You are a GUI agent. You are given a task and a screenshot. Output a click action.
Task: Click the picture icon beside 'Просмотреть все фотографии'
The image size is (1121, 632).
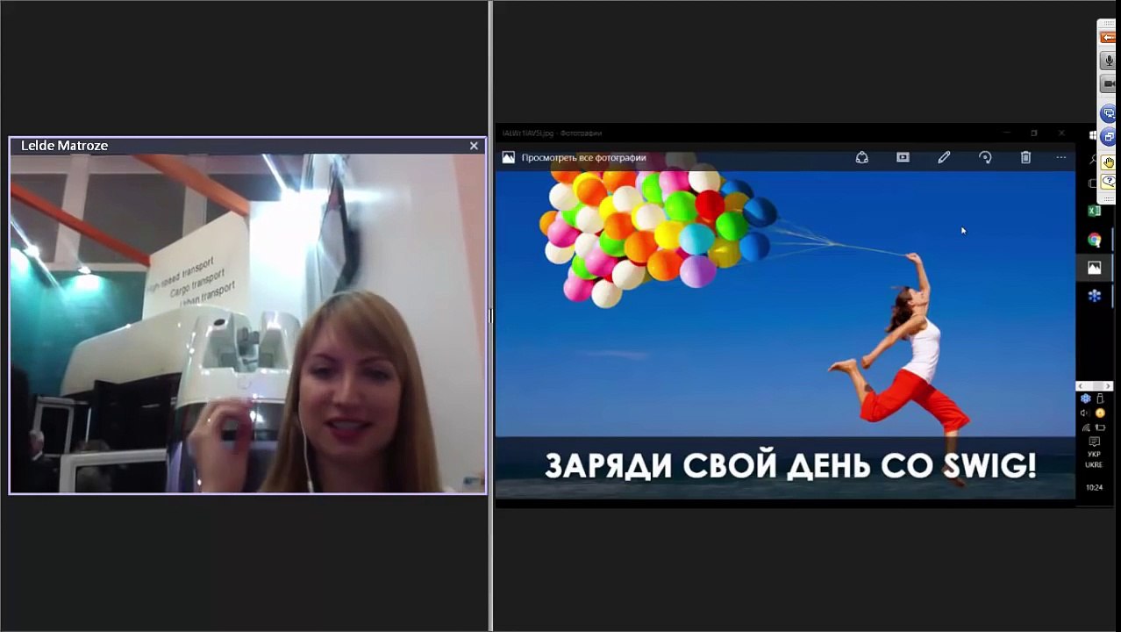pos(508,158)
